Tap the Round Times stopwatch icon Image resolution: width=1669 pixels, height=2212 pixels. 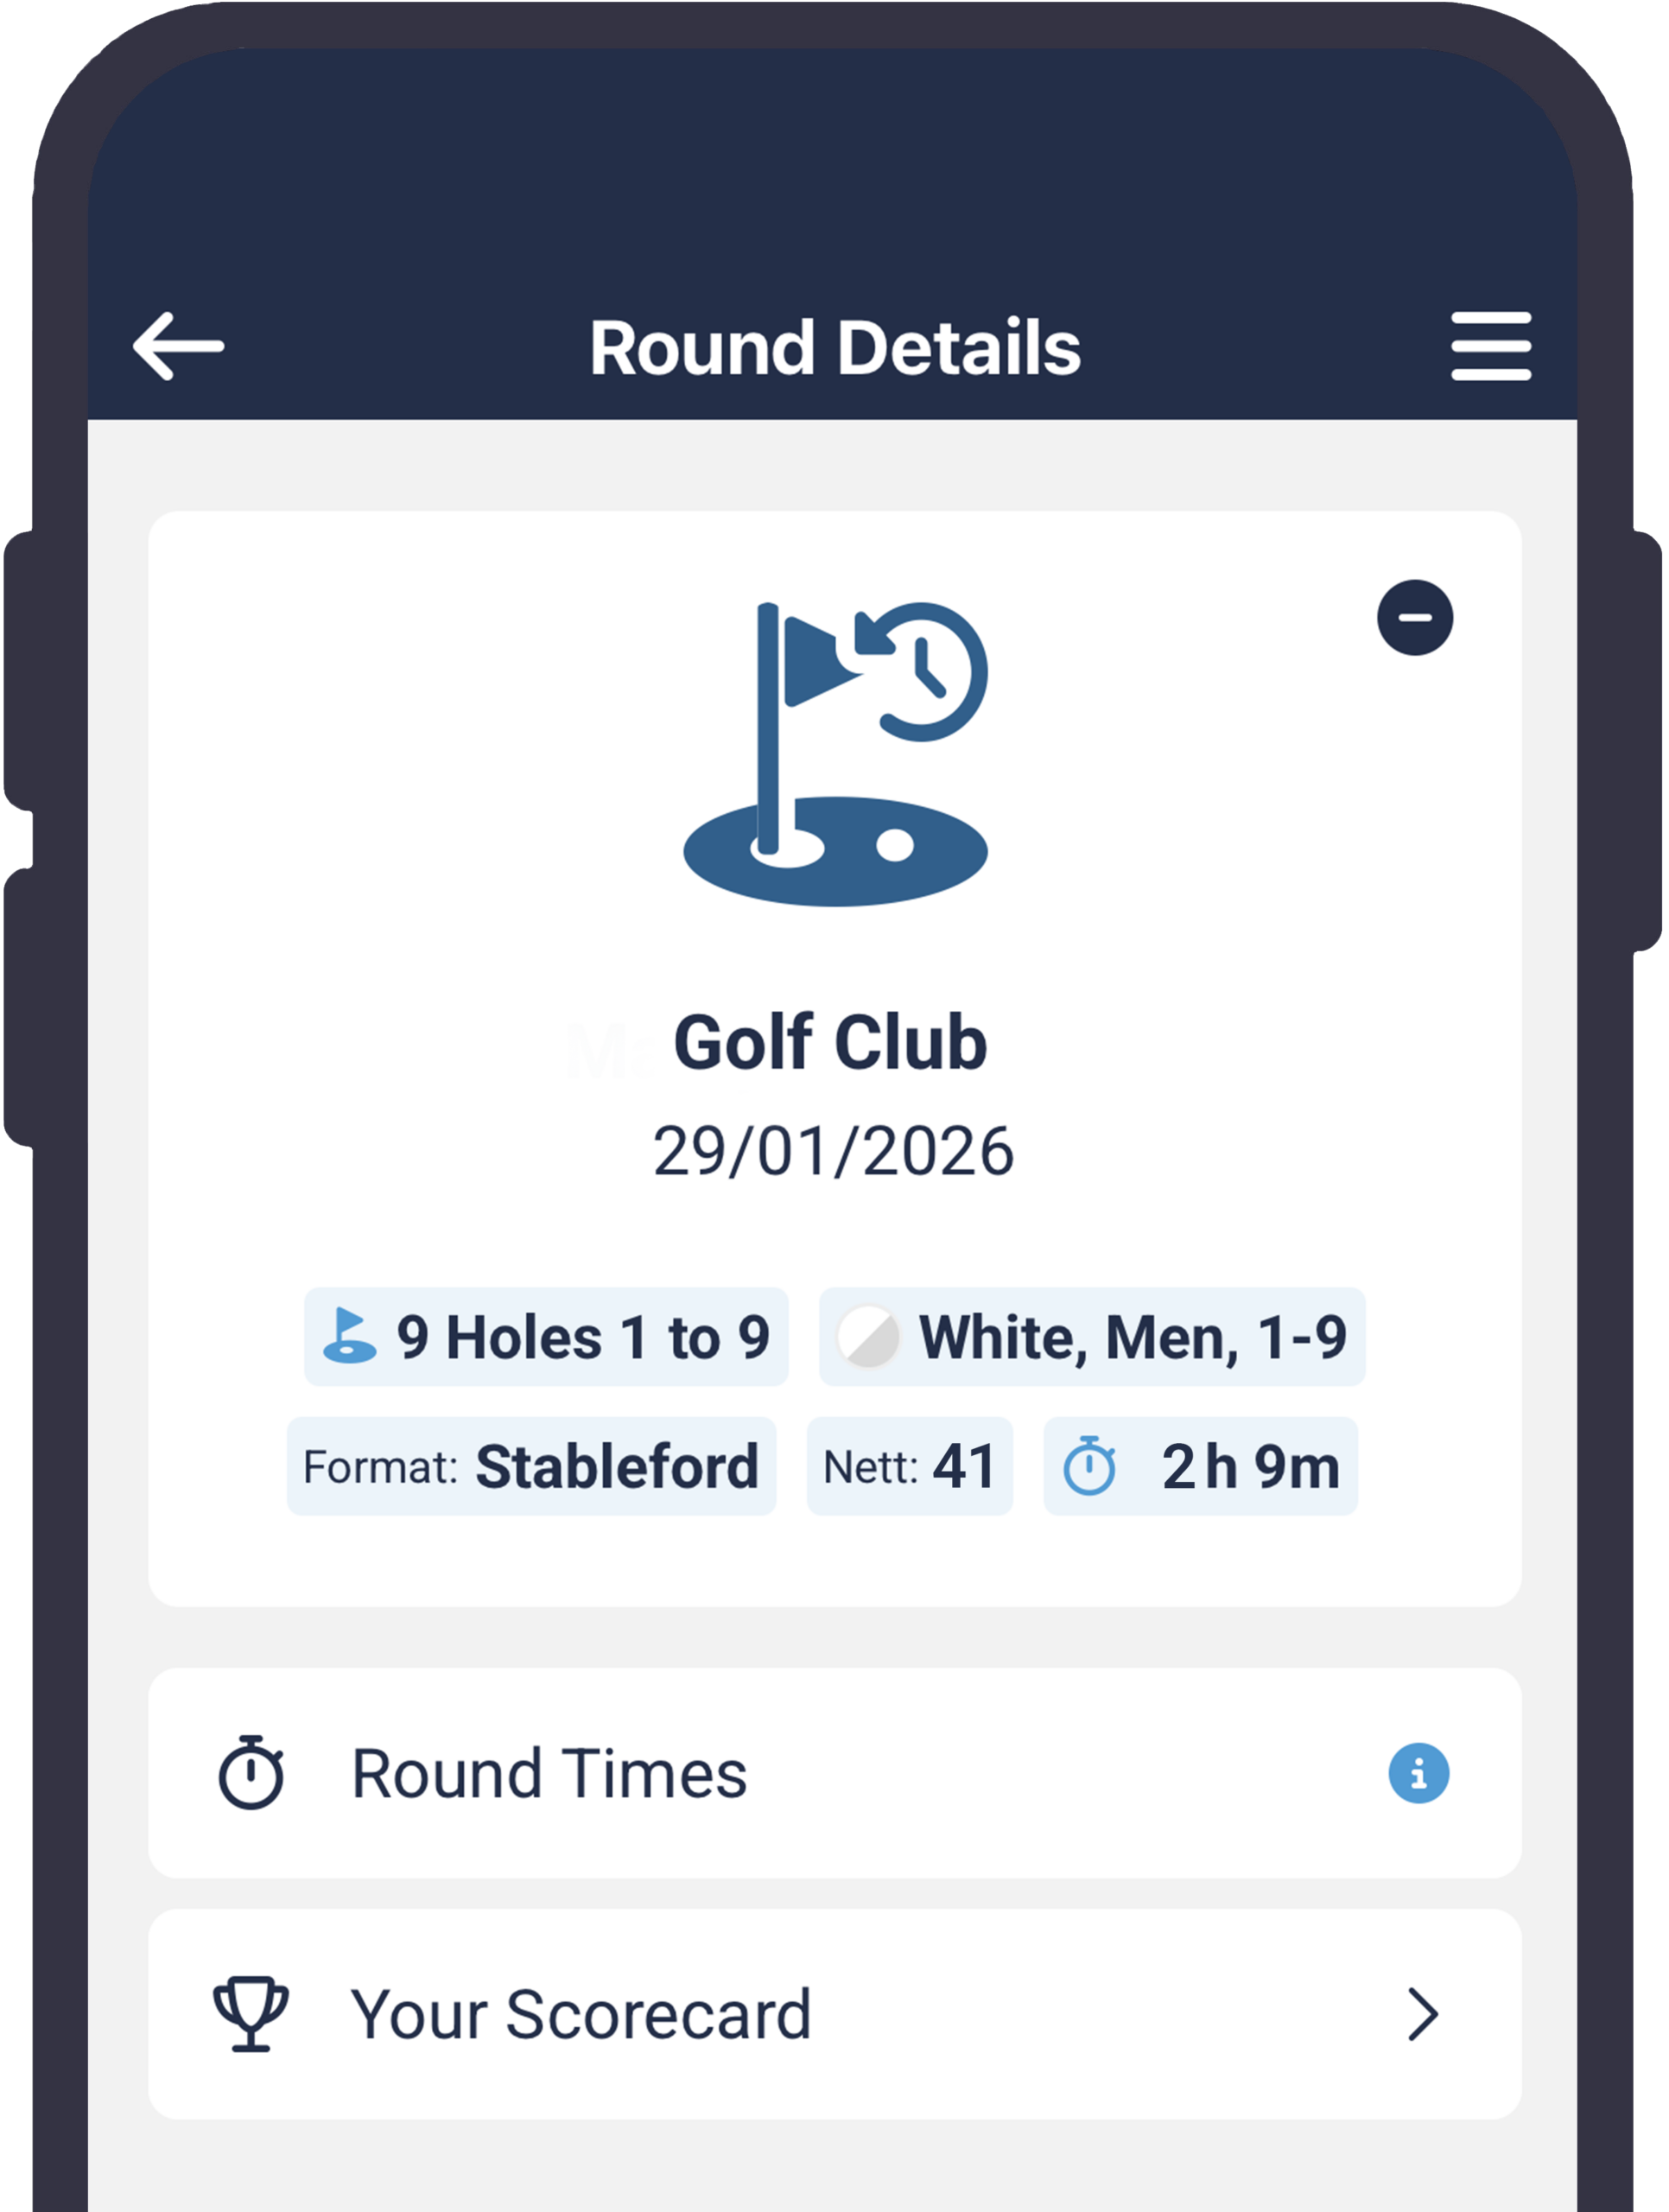click(251, 1773)
